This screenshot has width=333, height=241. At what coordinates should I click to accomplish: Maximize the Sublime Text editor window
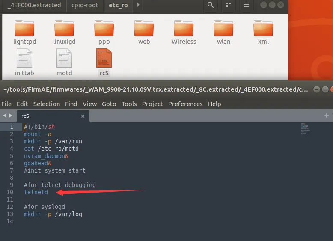325,89
